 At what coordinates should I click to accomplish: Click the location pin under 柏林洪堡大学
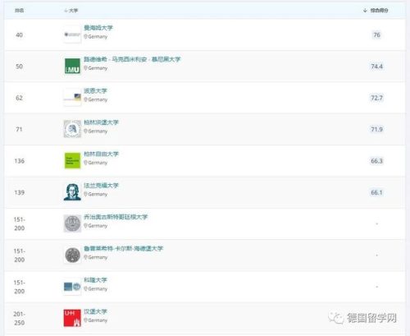point(85,131)
